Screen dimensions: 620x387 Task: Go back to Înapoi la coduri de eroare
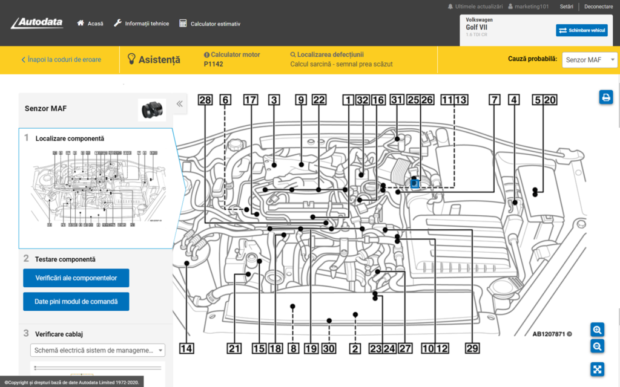pos(61,60)
